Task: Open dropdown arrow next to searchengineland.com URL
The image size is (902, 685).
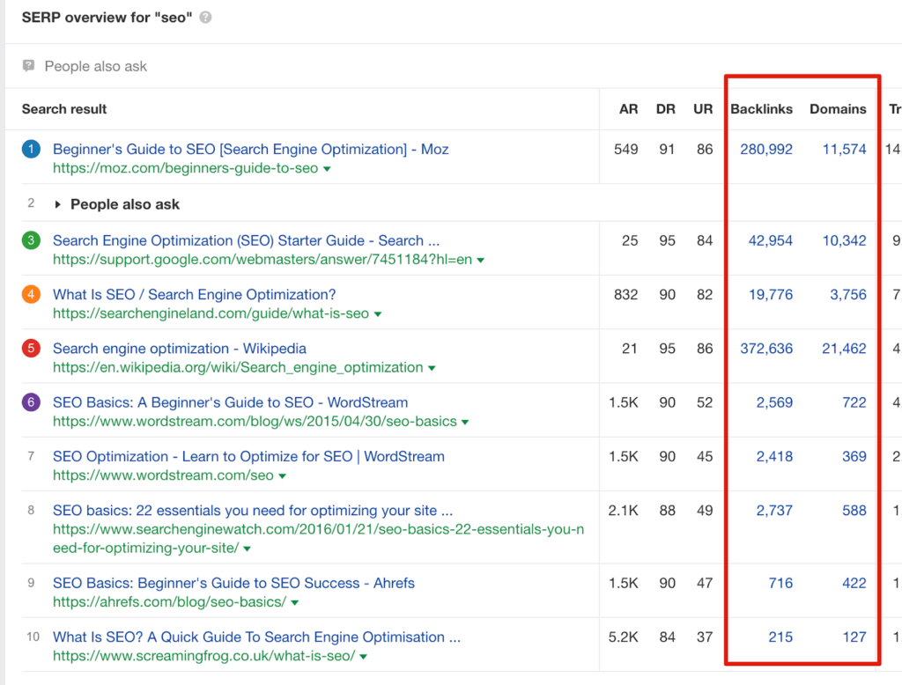Action: click(x=378, y=314)
